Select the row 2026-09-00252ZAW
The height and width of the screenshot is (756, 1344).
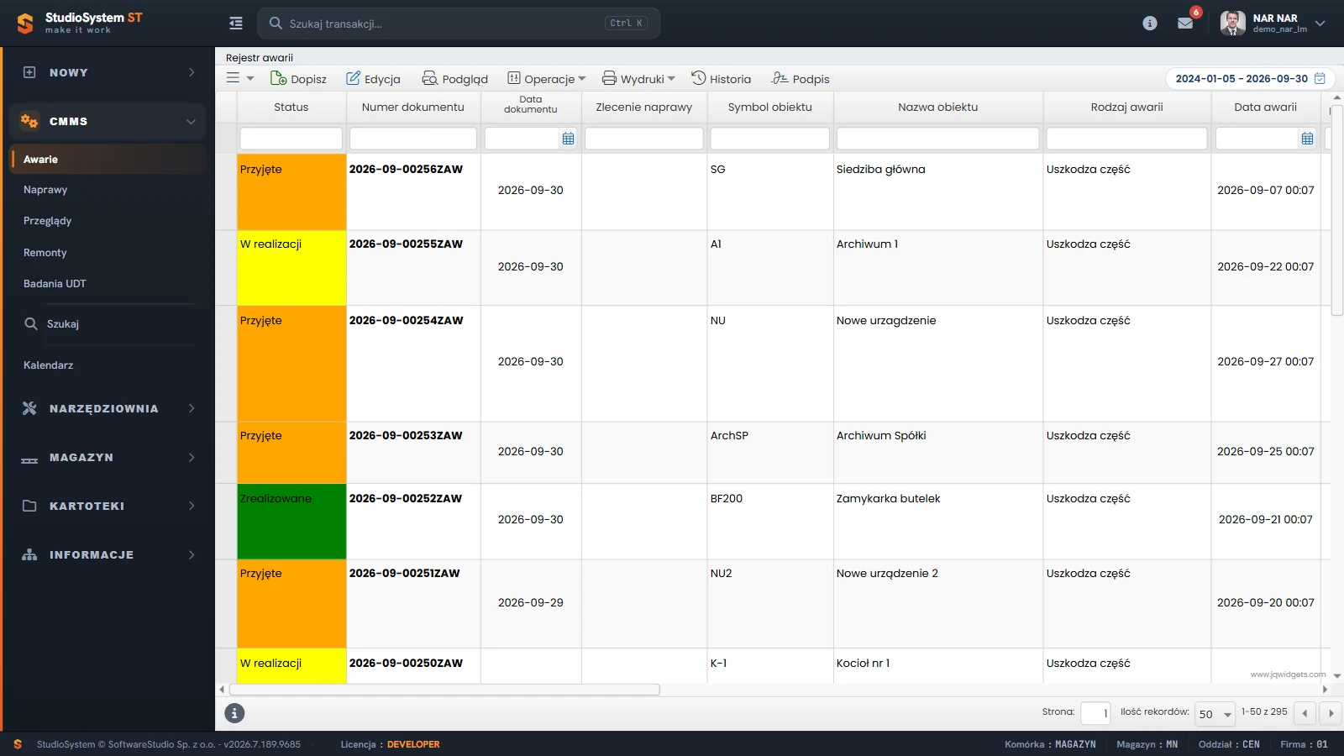(773, 521)
